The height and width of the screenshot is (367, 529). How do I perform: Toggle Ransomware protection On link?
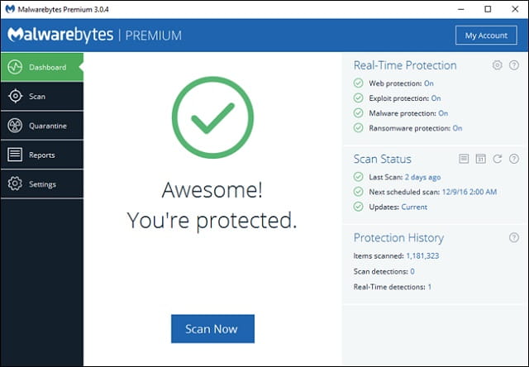[x=457, y=128]
